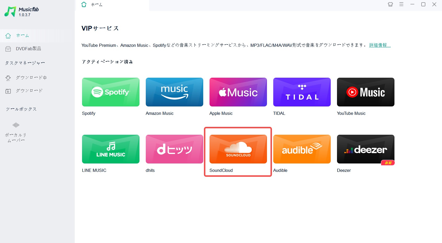
Task: Click the vocal remover waveform icon
Action: 16,125
